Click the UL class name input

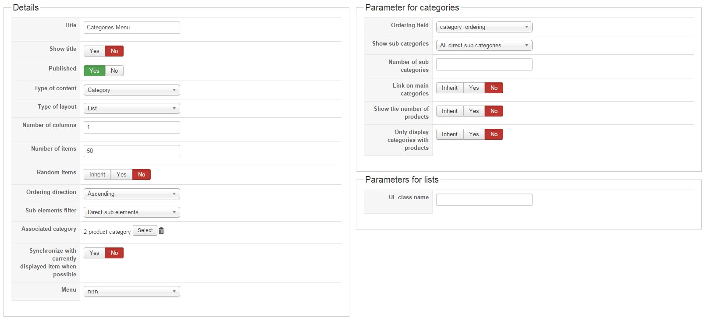click(484, 200)
